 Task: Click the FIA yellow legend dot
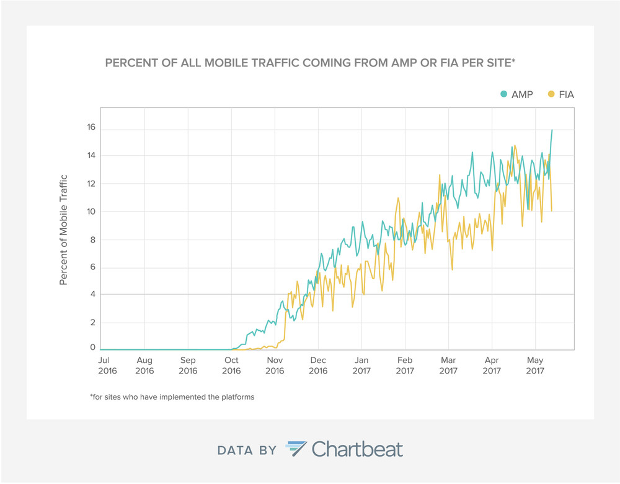(551, 94)
